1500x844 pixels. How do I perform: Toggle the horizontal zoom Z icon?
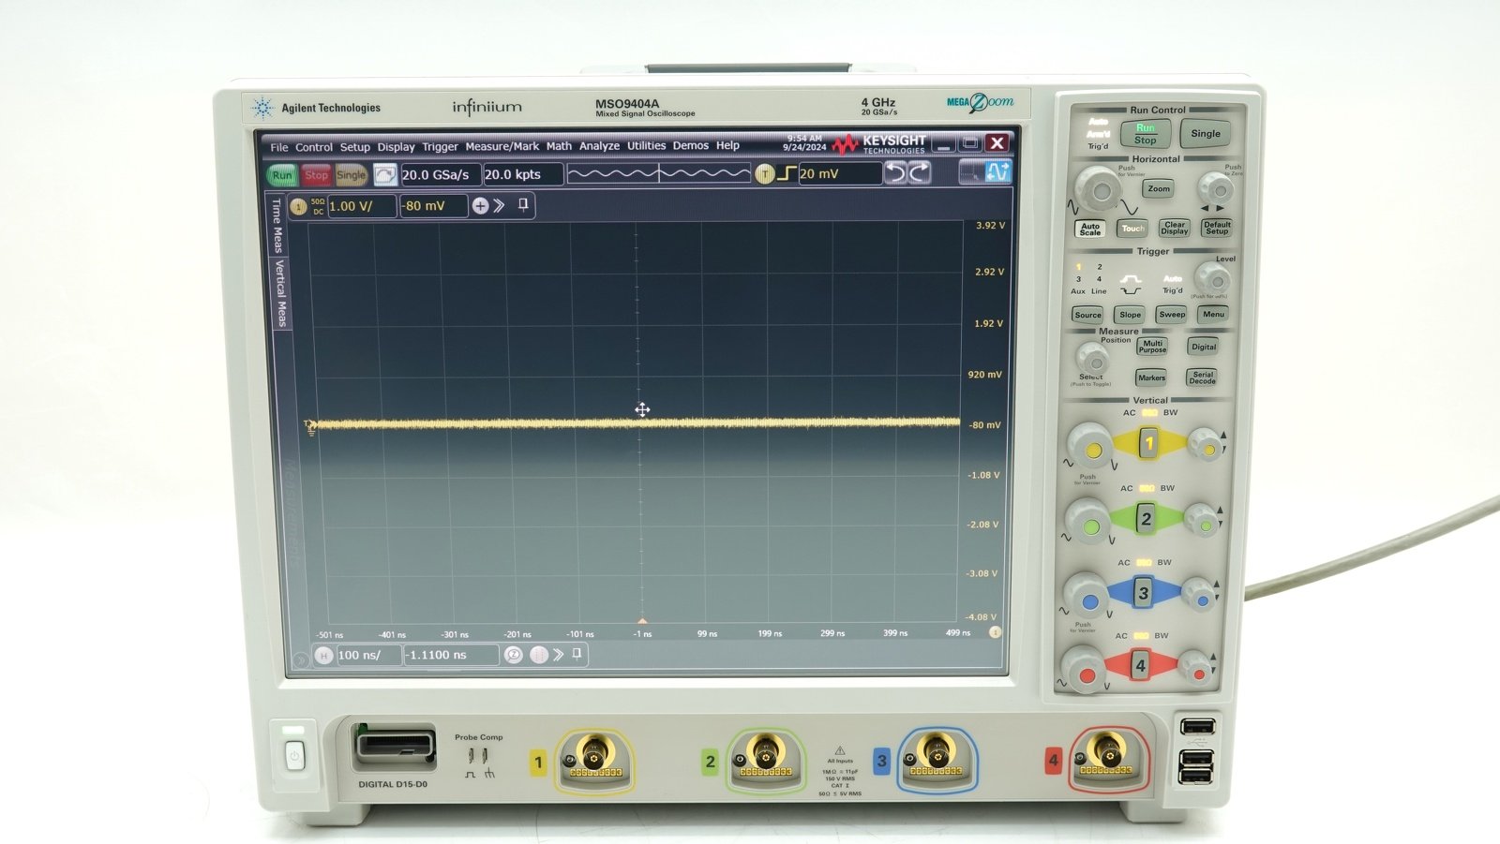(x=513, y=655)
